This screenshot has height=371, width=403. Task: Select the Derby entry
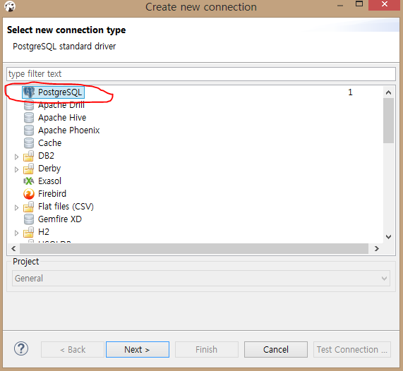[49, 169]
